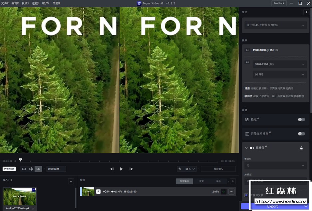Select the split view layout icon
Viewport: 312px width, 211px height.
pyautogui.click(x=31, y=169)
